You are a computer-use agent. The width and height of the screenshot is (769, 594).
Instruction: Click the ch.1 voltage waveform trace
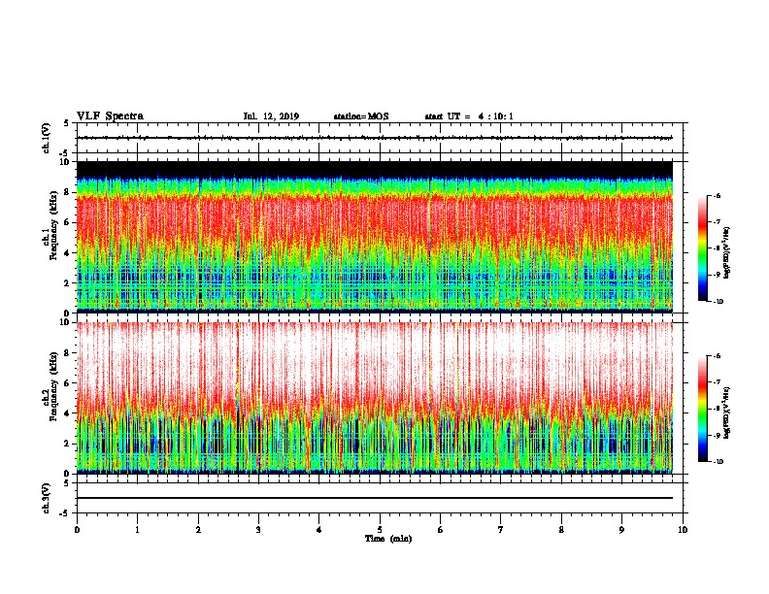click(374, 138)
